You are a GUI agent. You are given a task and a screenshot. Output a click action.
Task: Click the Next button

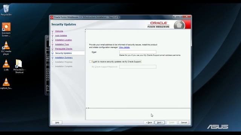[160, 123]
